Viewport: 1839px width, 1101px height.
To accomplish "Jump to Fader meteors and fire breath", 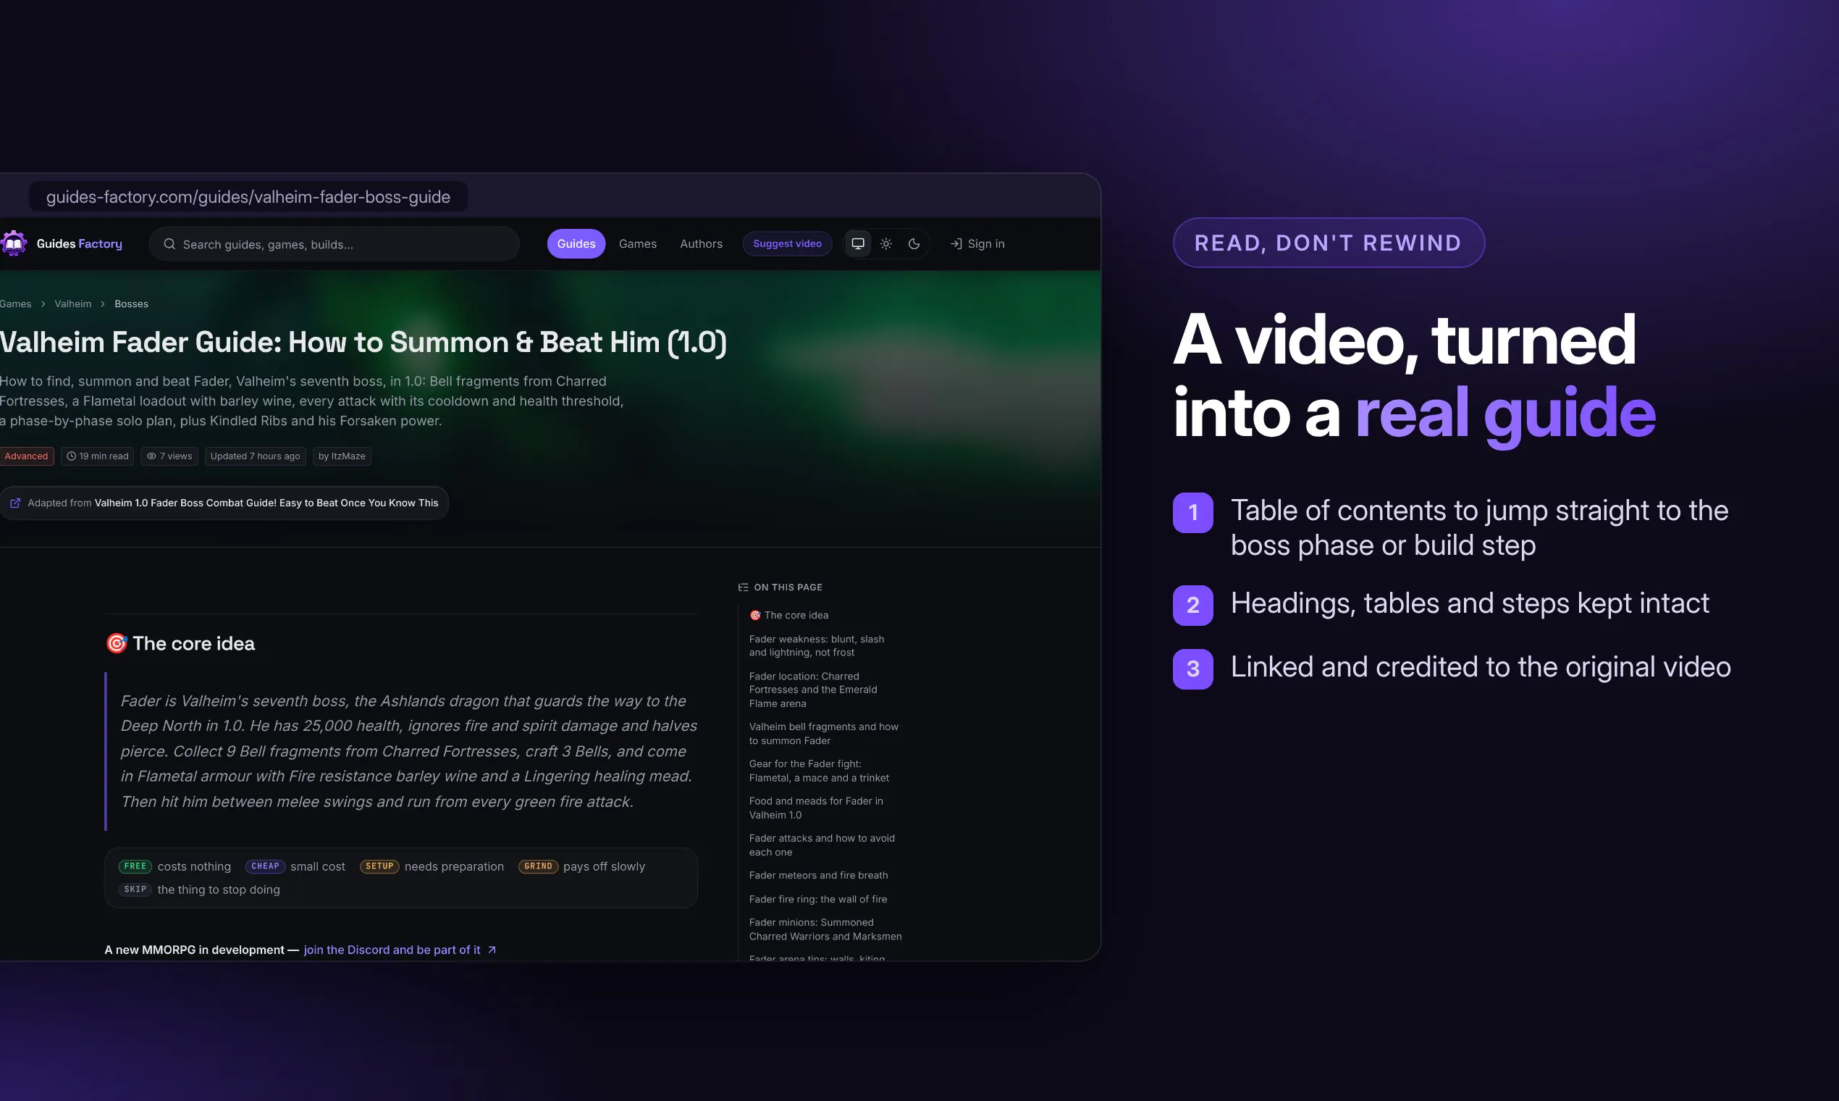I will 818,876.
